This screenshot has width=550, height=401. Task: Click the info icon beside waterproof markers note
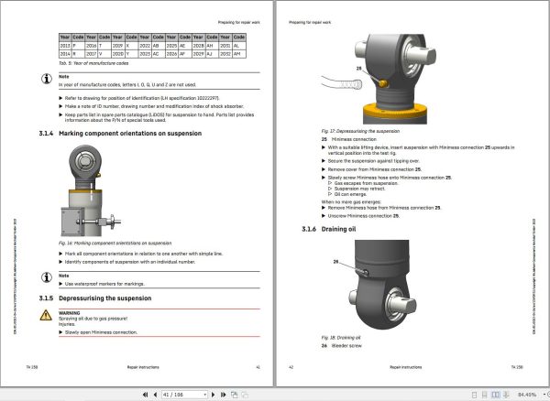(x=47, y=277)
